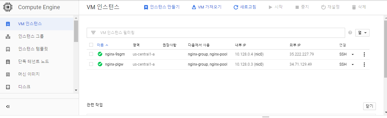This screenshot has height=118, width=387.
Task: Click the help icon beside the filter bar
Action: point(350,32)
